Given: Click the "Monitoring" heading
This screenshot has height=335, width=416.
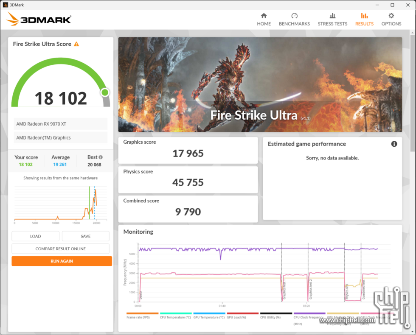Looking at the screenshot, I should [138, 232].
